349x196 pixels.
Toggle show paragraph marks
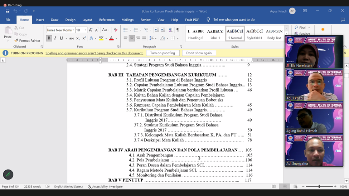(178, 30)
